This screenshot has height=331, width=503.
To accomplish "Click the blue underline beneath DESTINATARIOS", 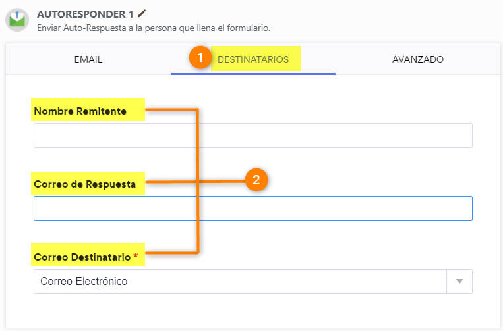I will click(x=253, y=74).
